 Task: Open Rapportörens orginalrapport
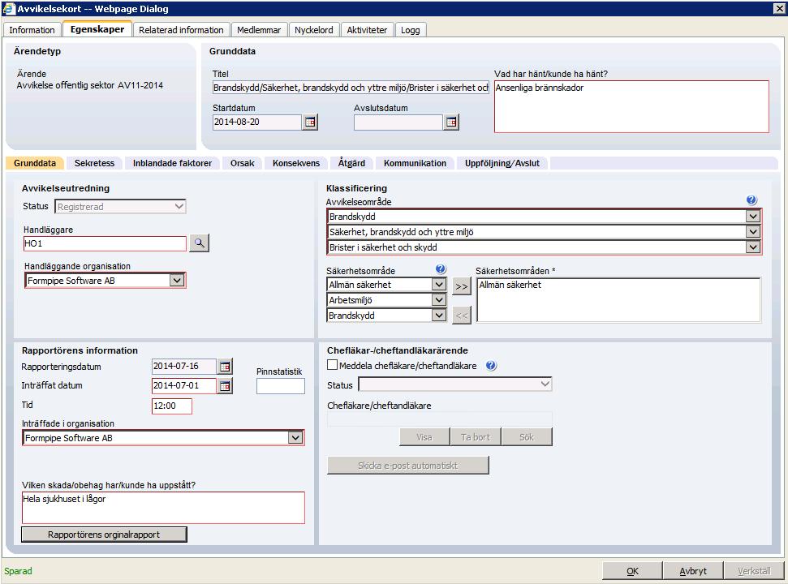(x=104, y=535)
